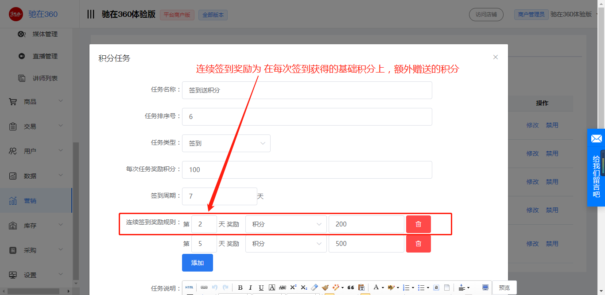This screenshot has width=605, height=295.
Task: Click the 每次任务奖励积分 input field
Action: (307, 170)
